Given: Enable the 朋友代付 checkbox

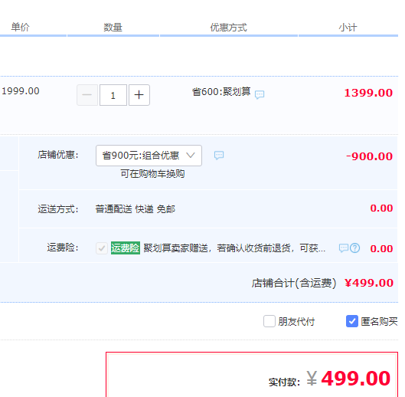Looking at the screenshot, I should click(269, 321).
